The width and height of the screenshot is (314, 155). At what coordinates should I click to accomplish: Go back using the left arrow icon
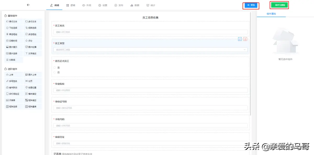click(x=28, y=5)
